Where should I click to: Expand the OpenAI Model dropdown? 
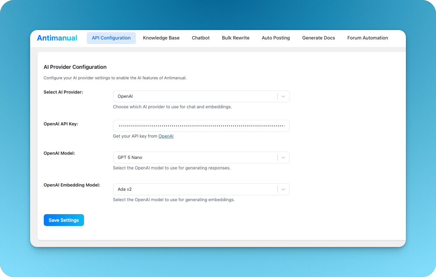point(201,158)
